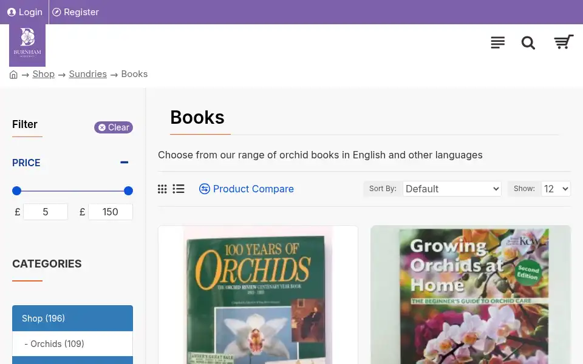Click the Register link
The width and height of the screenshot is (583, 364).
tap(76, 12)
